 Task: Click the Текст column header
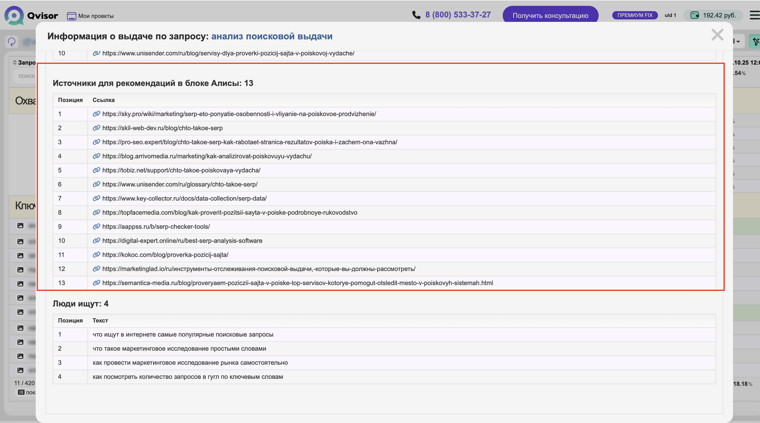(x=100, y=320)
